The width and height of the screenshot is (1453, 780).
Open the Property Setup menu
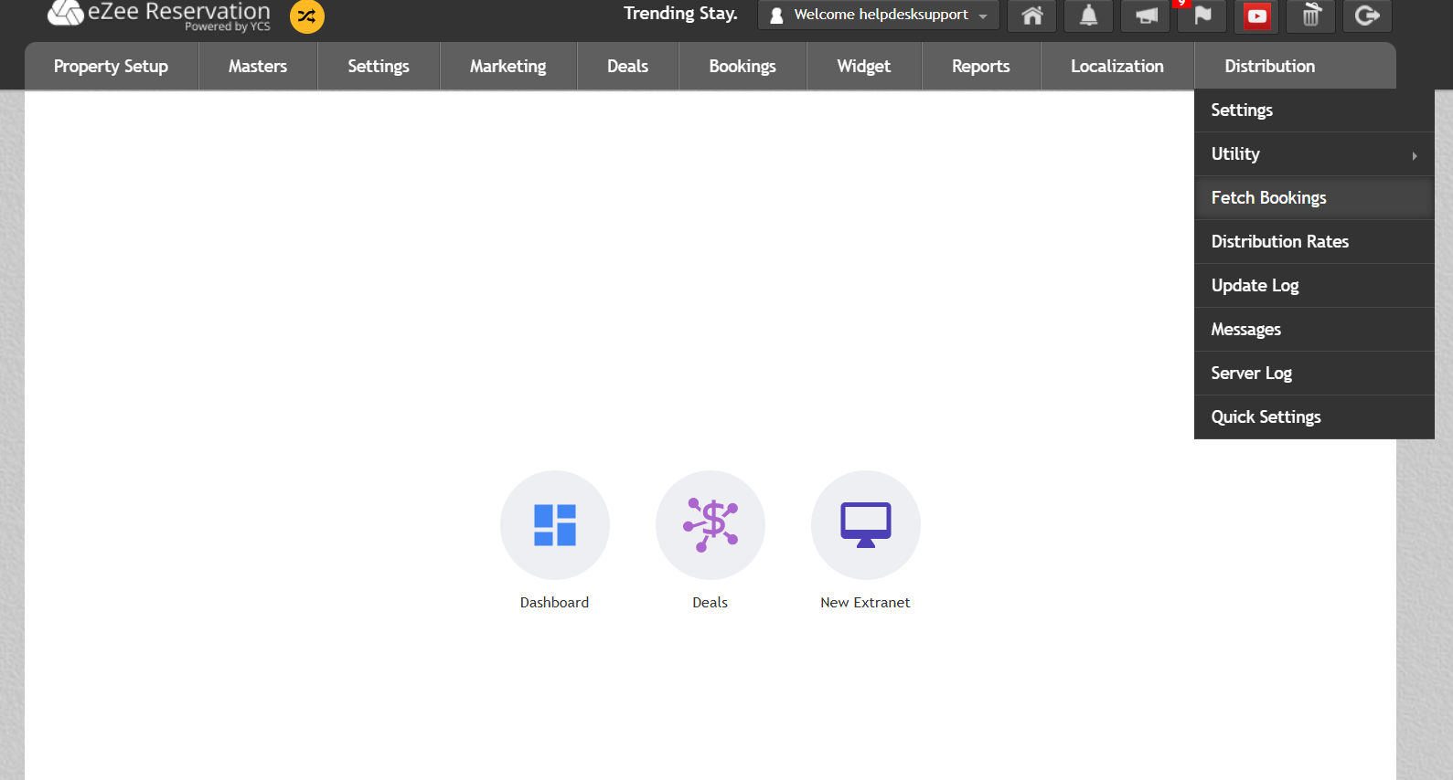[x=111, y=66]
